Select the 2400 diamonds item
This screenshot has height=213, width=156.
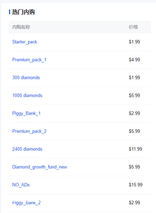(x=27, y=149)
